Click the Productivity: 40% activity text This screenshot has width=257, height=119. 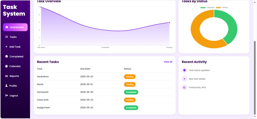(x=197, y=87)
